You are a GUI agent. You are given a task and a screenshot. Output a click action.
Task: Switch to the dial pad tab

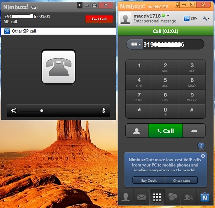(x=157, y=197)
